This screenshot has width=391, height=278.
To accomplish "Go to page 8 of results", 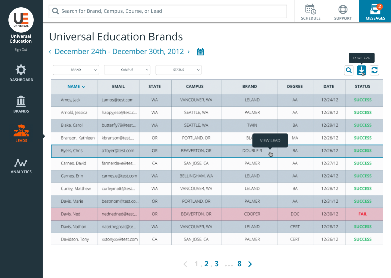I will (239, 264).
